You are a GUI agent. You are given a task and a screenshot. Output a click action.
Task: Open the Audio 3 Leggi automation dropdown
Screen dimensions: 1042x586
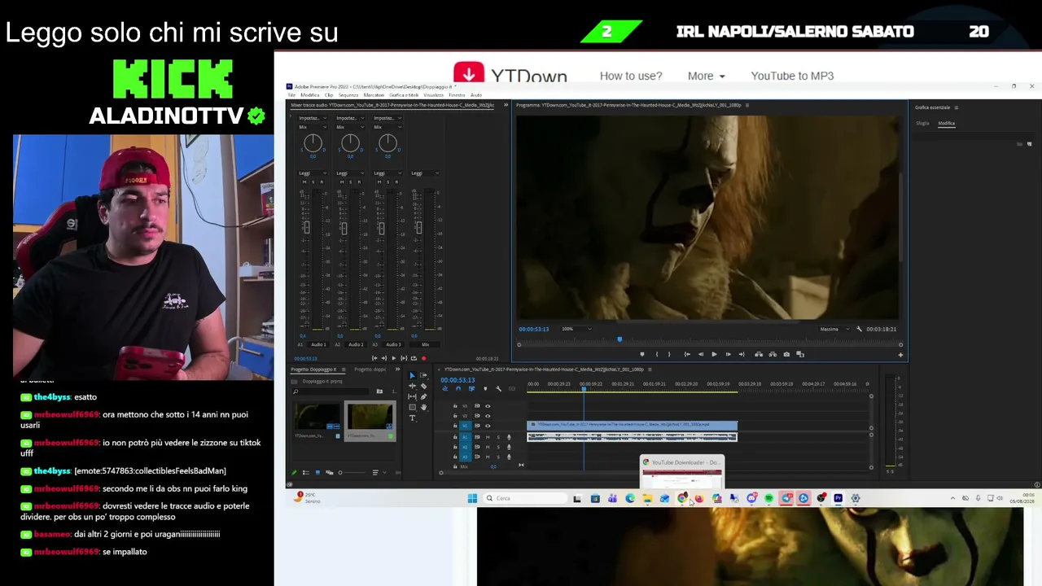(387, 173)
